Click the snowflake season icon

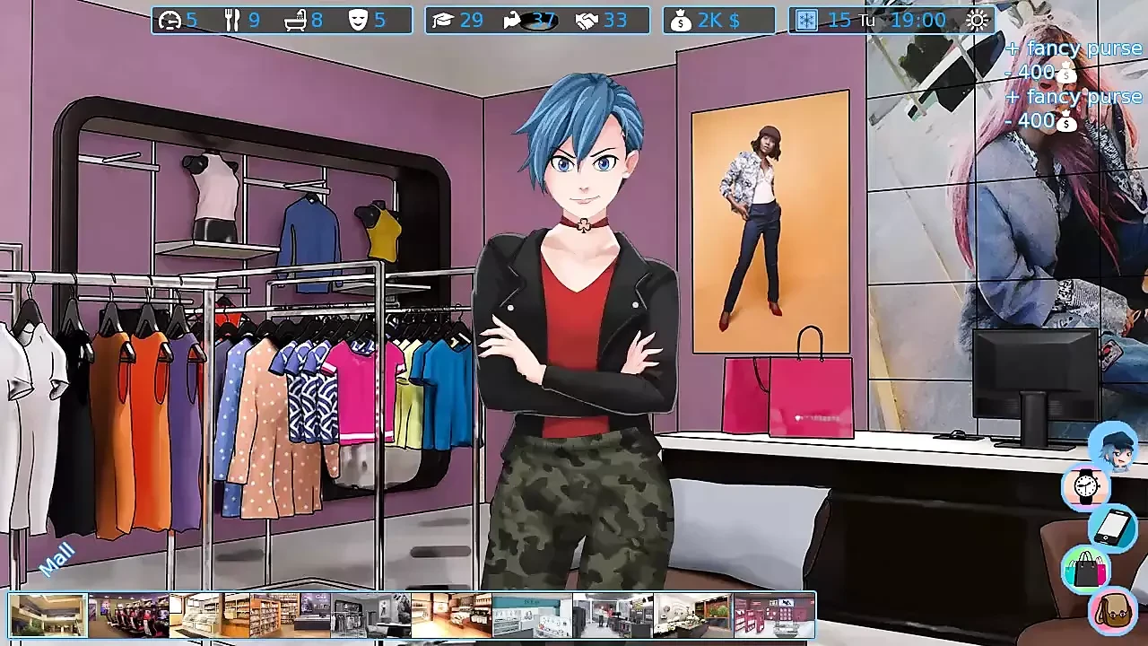806,20
